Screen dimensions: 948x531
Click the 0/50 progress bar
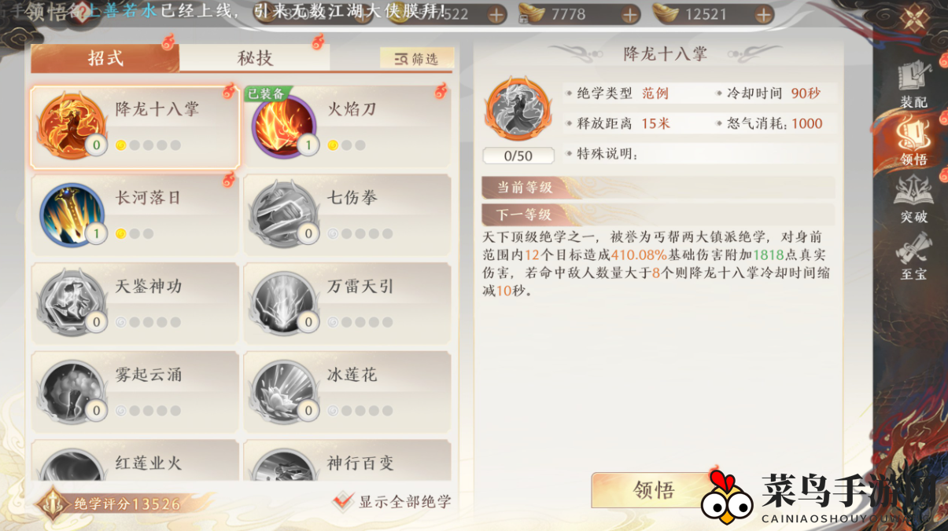[518, 156]
